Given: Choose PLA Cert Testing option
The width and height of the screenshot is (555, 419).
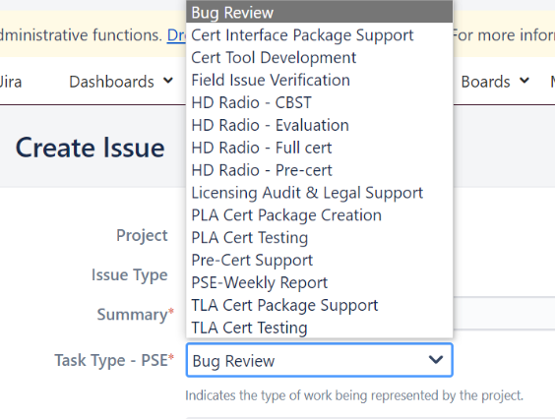Looking at the screenshot, I should [319, 237].
